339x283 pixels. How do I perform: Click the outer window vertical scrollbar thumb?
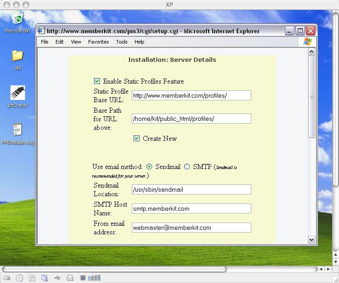[x=335, y=99]
